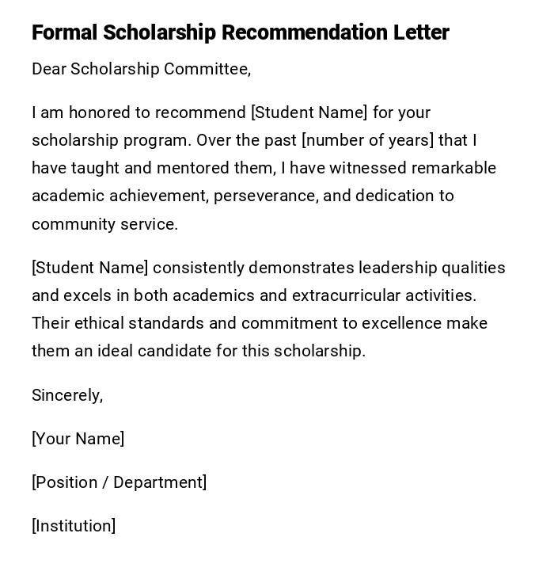The width and height of the screenshot is (554, 575).
Task: Click the [Institution] placeholder
Action: point(74,526)
